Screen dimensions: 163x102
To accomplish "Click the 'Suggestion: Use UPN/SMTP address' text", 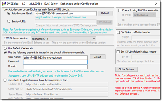I will [x=45, y=75].
